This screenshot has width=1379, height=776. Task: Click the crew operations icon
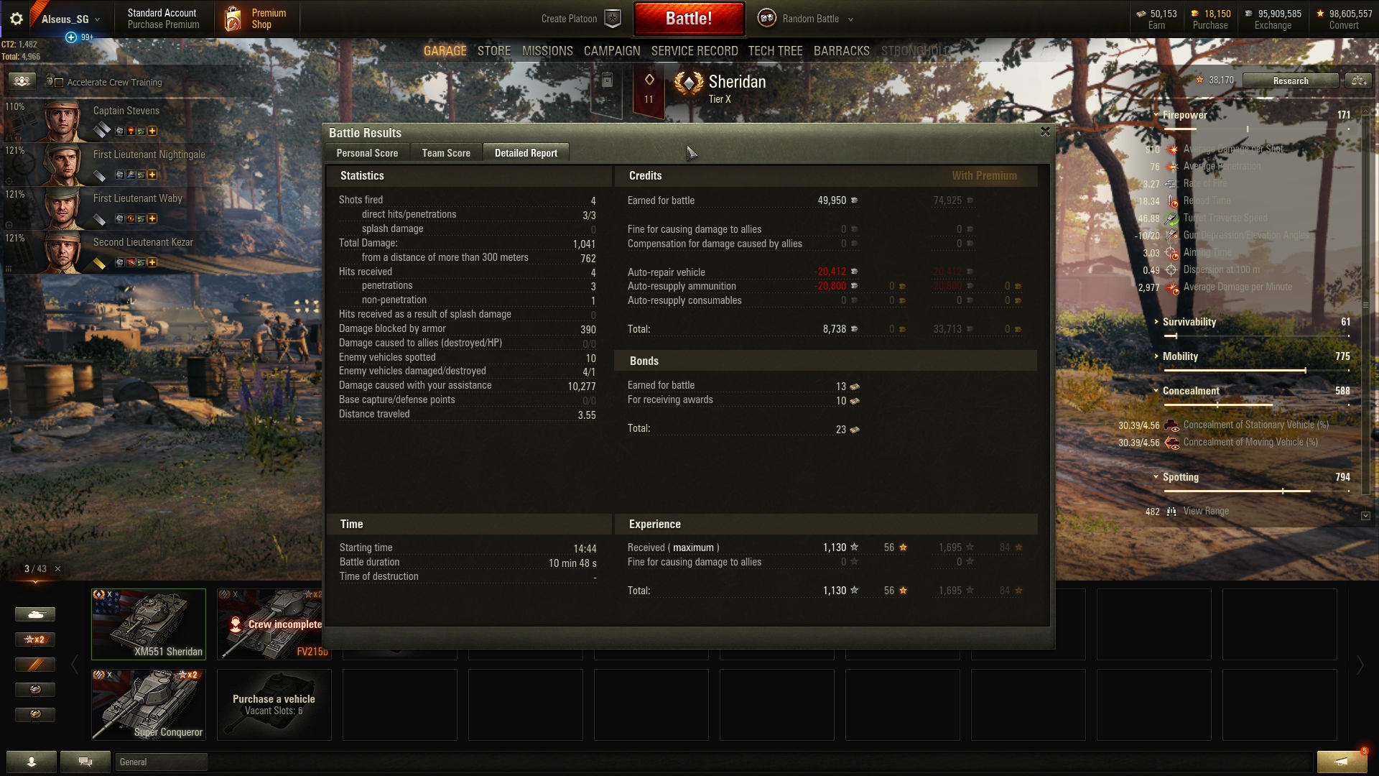22,81
